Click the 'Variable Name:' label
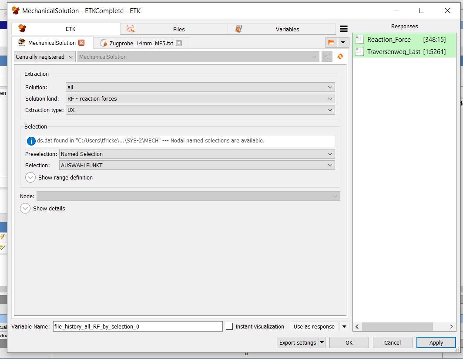463x359 pixels. (30, 326)
